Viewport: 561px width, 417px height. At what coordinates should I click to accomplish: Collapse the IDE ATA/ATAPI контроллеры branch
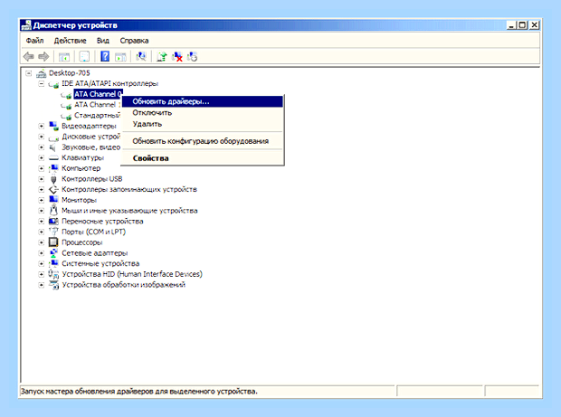tap(41, 84)
